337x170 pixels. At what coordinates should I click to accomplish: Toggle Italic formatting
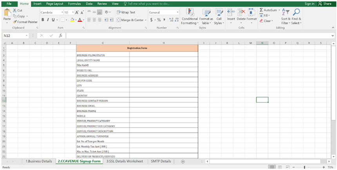point(48,20)
